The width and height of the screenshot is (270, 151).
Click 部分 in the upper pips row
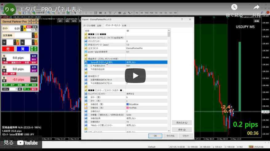coord(34,59)
